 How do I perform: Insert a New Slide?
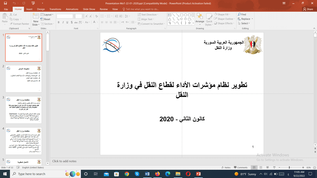(x=36, y=19)
